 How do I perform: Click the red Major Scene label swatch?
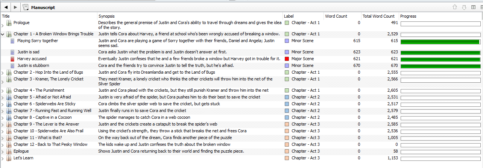pyautogui.click(x=287, y=59)
